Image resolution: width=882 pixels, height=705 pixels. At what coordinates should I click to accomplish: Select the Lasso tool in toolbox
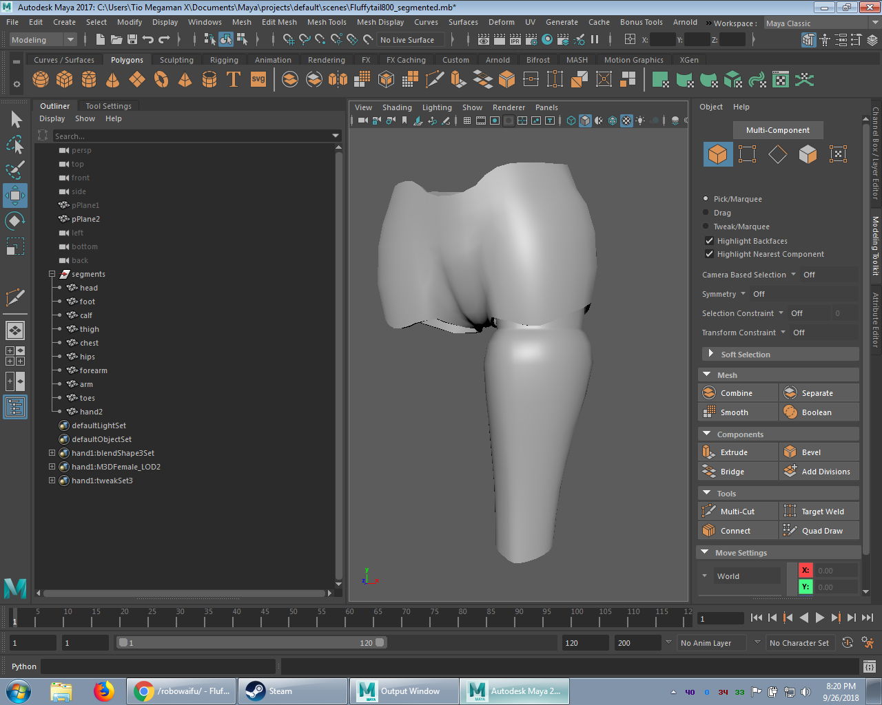click(15, 145)
